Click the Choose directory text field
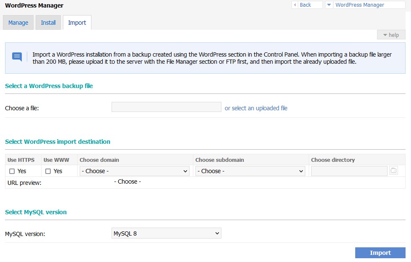The image size is (411, 262). (x=349, y=171)
